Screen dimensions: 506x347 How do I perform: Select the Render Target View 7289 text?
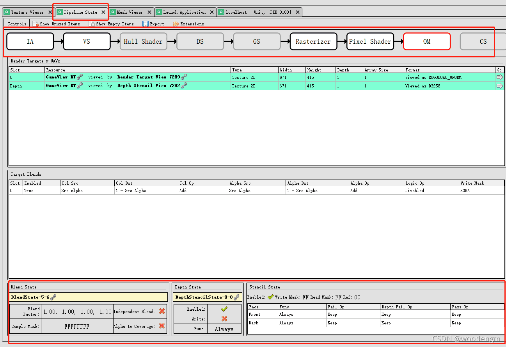click(149, 77)
